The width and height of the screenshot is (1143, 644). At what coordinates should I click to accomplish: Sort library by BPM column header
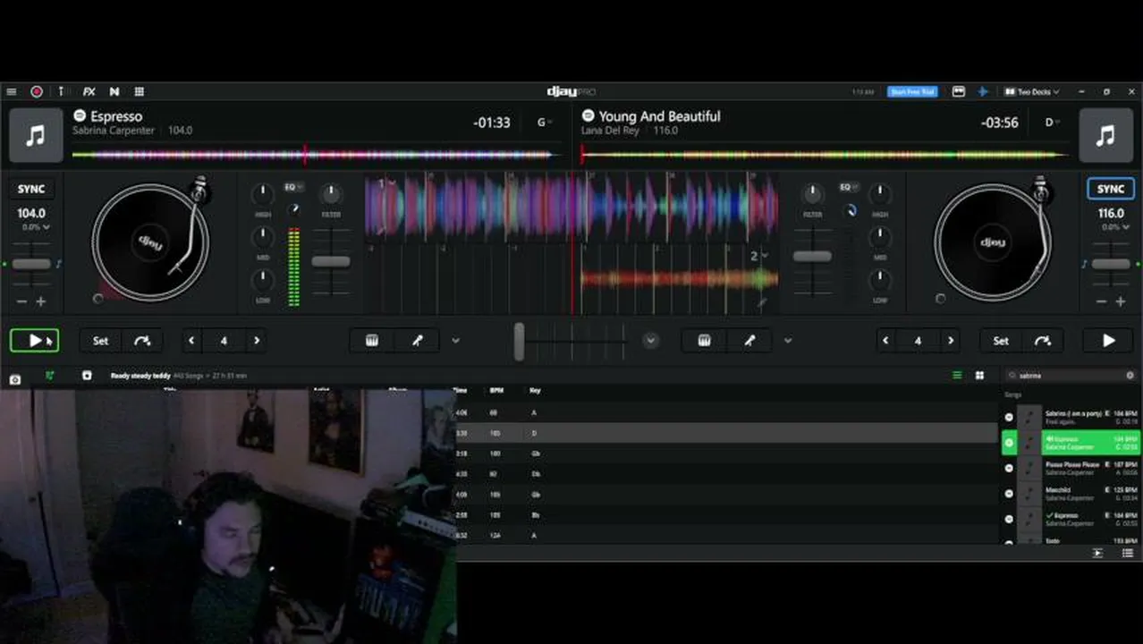[496, 391]
